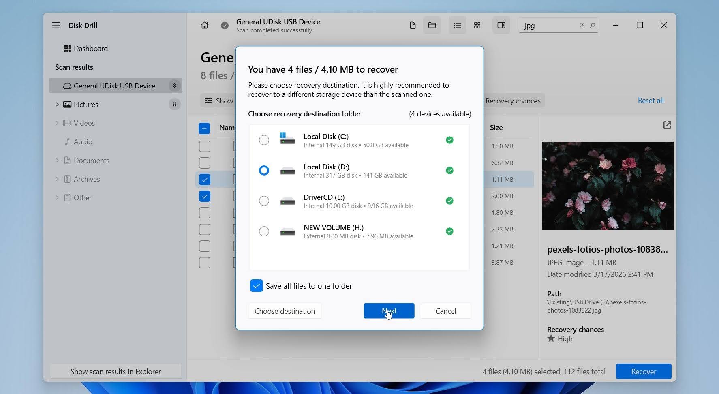Screen dimensions: 719x394
Task: Expand the Other category
Action: (57, 197)
